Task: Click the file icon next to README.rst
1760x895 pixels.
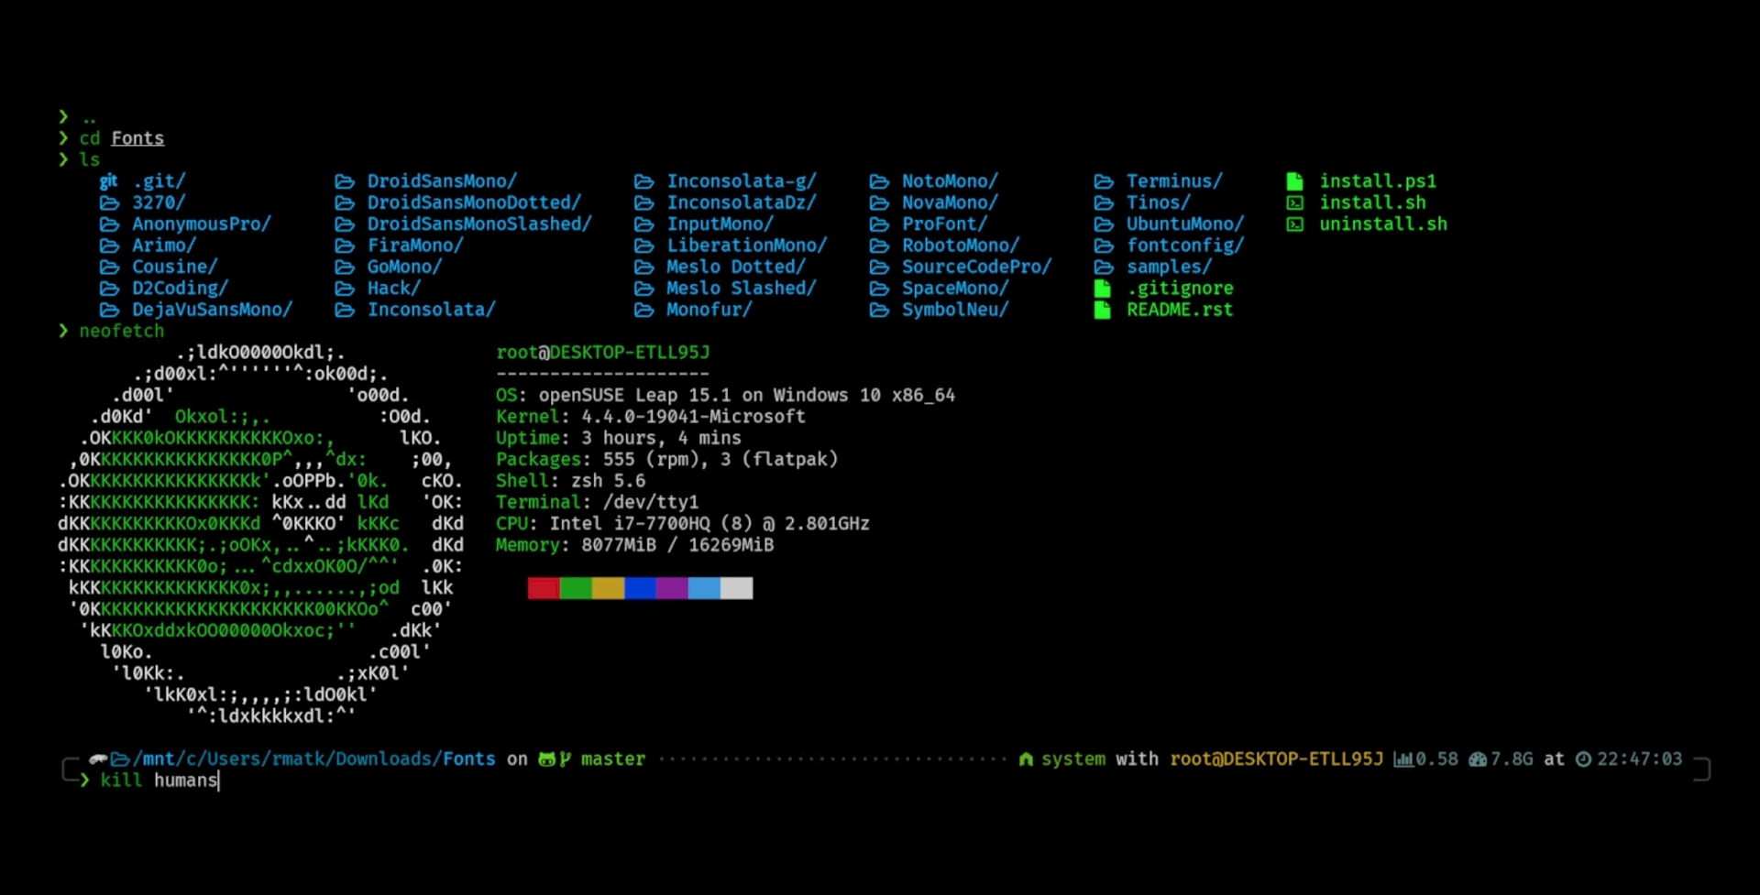Action: click(1103, 310)
